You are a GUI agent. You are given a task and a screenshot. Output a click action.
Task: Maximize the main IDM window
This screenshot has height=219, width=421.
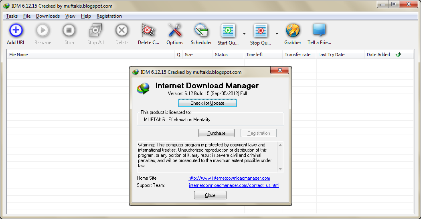click(394, 4)
